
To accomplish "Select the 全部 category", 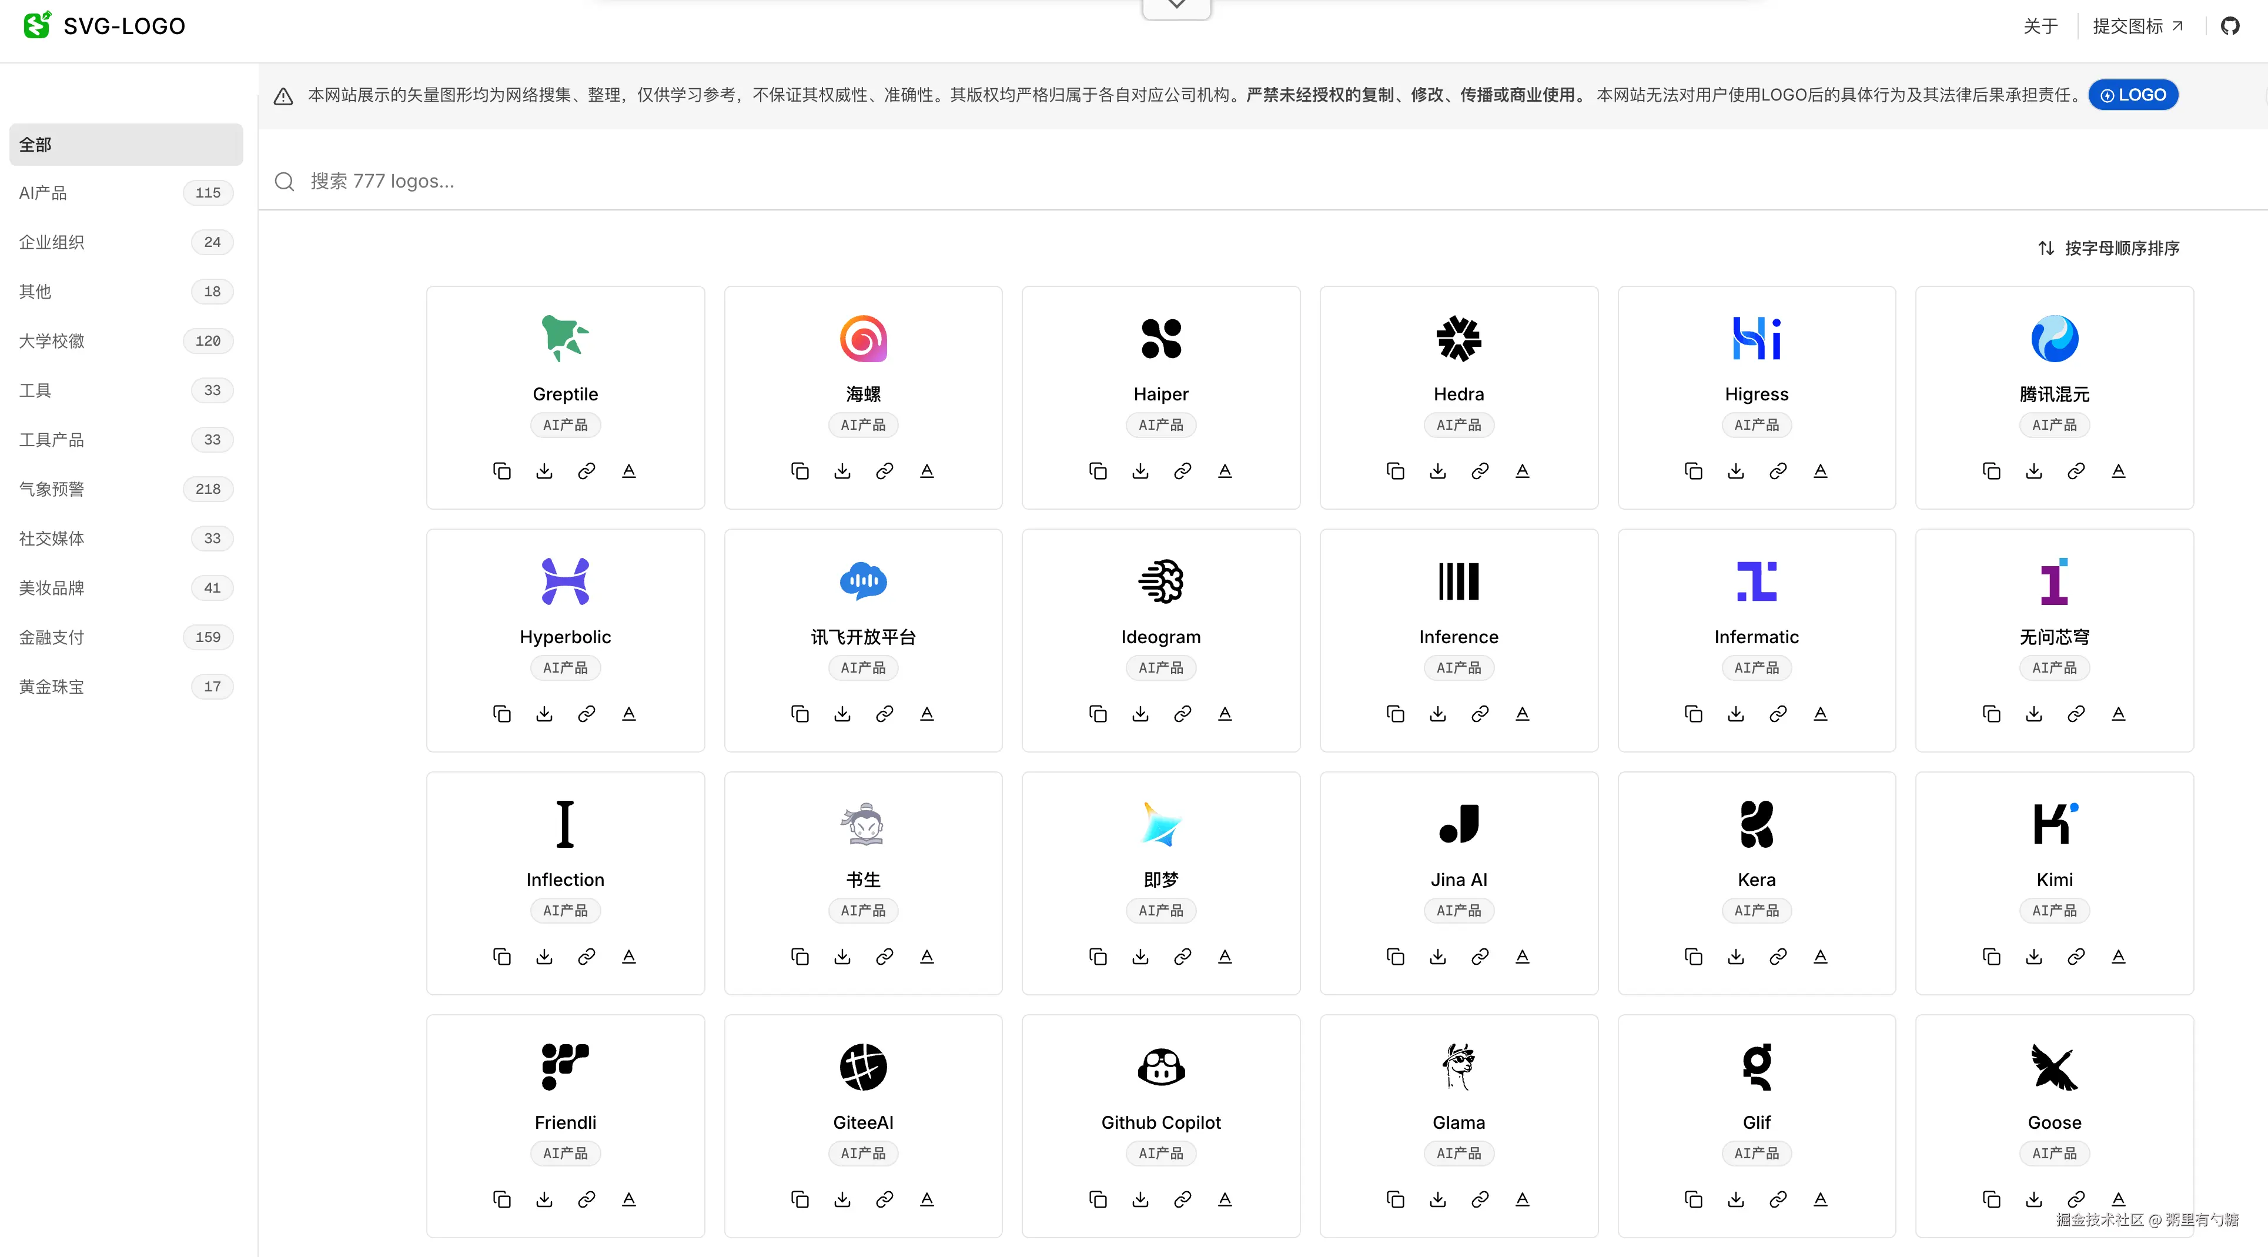I will pos(126,145).
